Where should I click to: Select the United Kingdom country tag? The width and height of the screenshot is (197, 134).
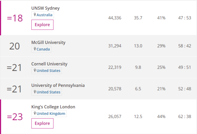[x=51, y=114]
